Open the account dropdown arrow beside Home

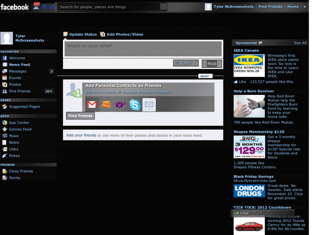305,7
